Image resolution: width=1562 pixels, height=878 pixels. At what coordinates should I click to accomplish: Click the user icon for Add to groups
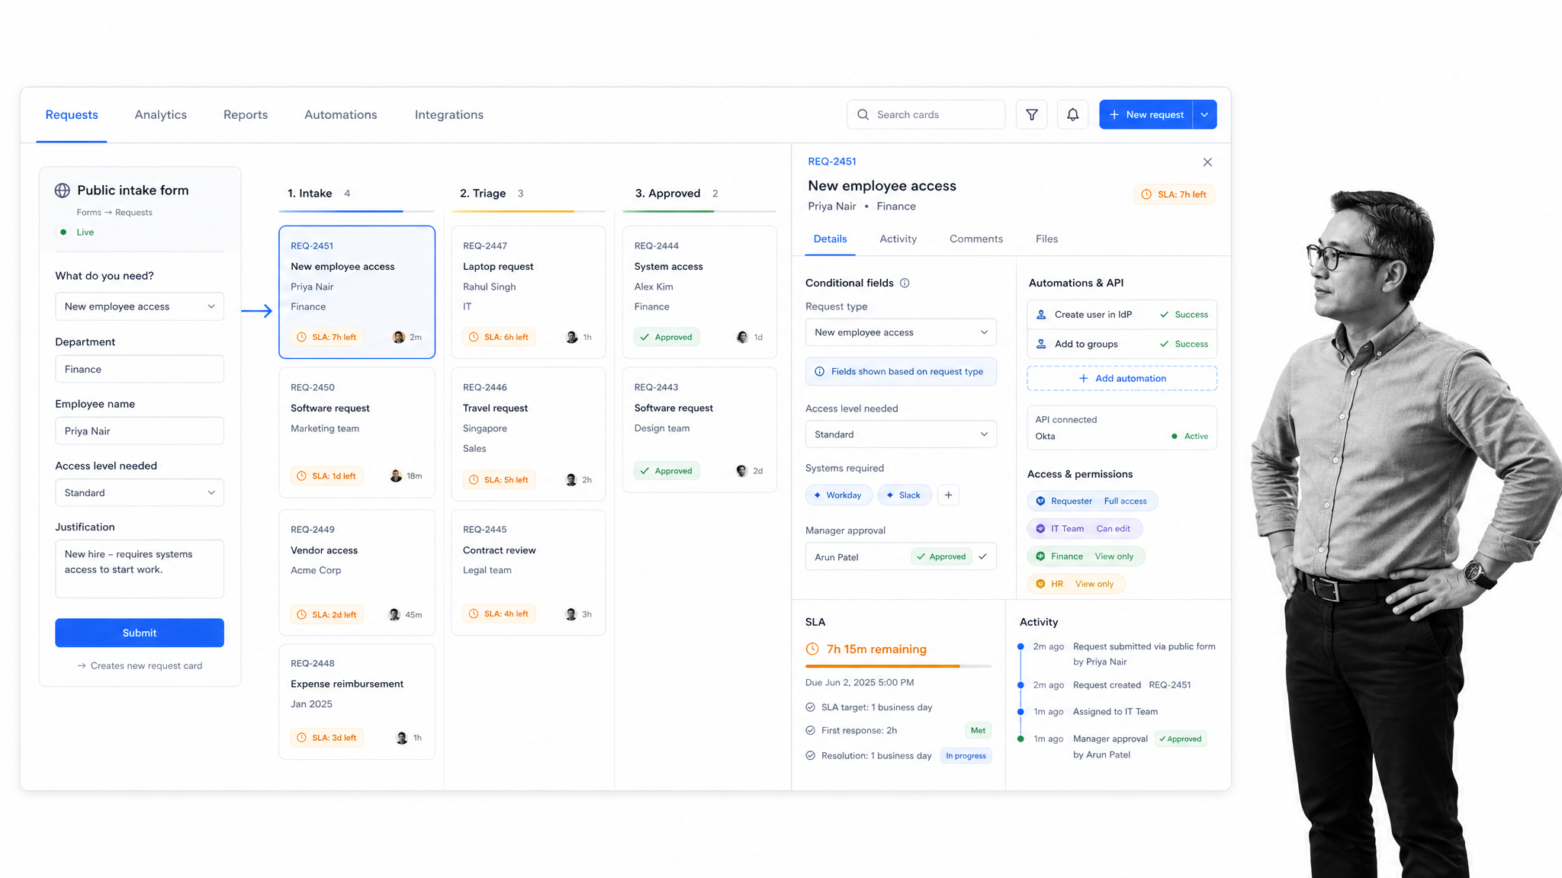tap(1041, 344)
